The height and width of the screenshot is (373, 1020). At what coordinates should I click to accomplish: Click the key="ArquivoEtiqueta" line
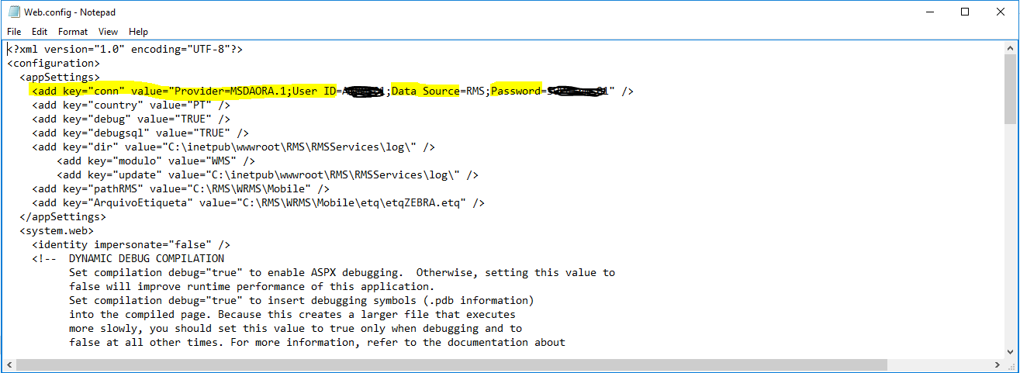pyautogui.click(x=258, y=203)
